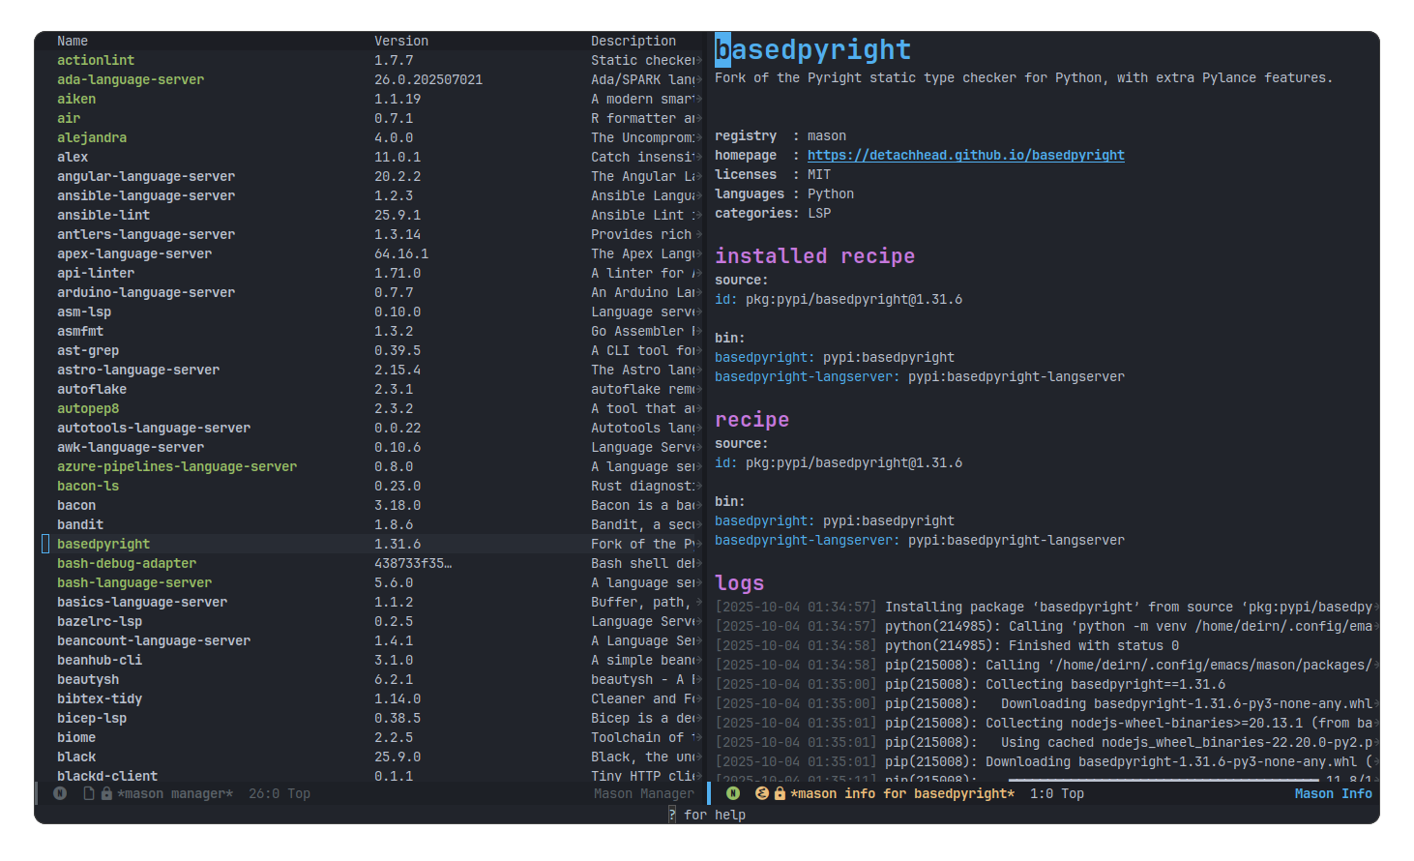Select the astro-language-server package row
Viewport: 1414px width, 861px height.
coord(371,370)
